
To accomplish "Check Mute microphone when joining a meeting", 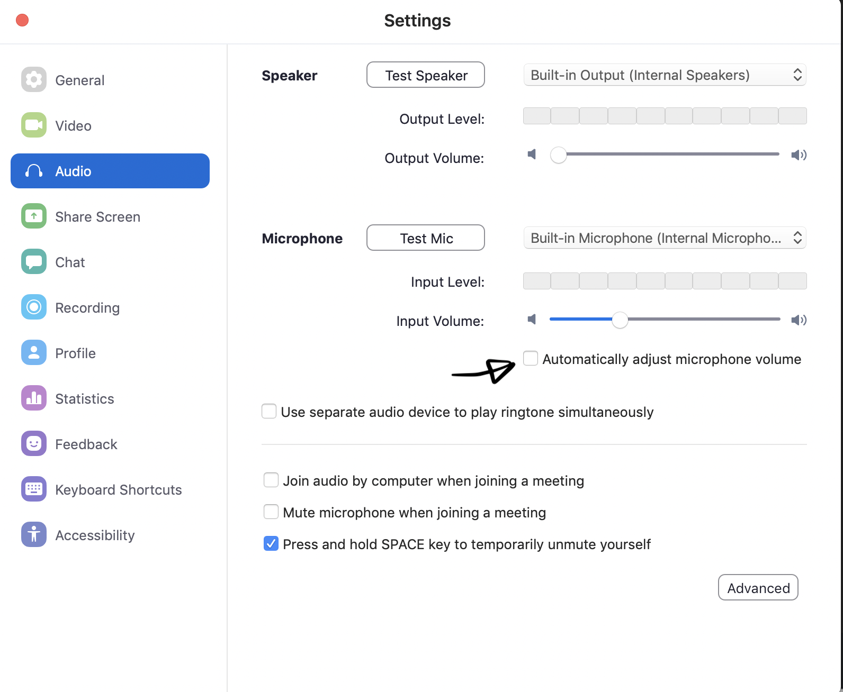I will pos(271,512).
